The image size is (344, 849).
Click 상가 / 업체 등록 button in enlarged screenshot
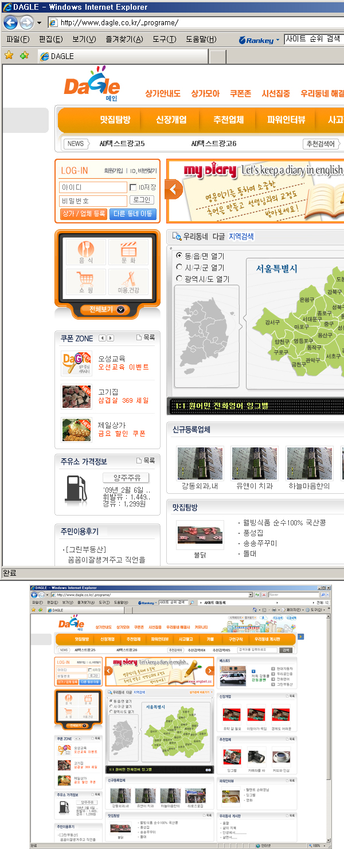click(x=84, y=214)
